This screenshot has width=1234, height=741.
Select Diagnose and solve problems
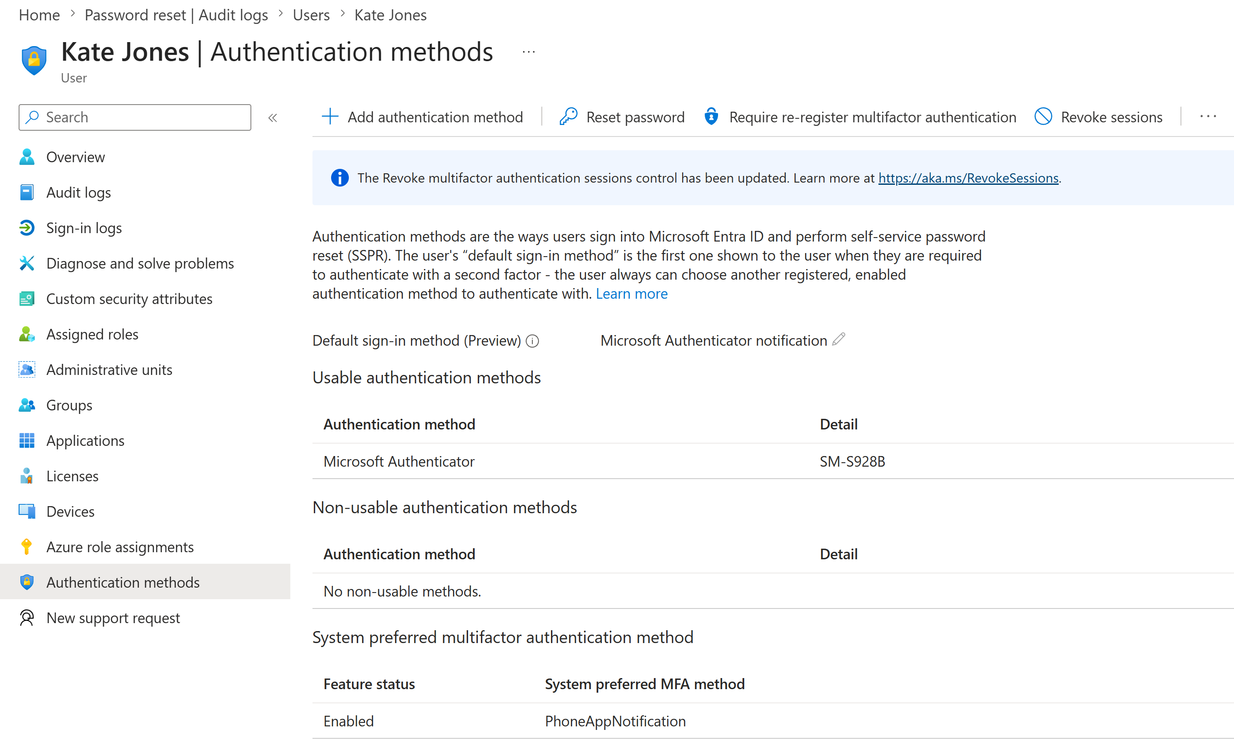(x=145, y=263)
